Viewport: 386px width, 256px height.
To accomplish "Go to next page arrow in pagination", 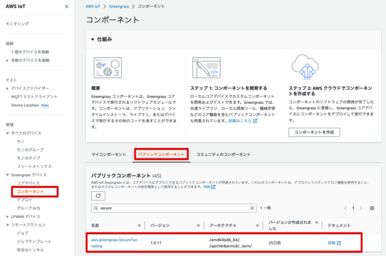I will pos(361,208).
